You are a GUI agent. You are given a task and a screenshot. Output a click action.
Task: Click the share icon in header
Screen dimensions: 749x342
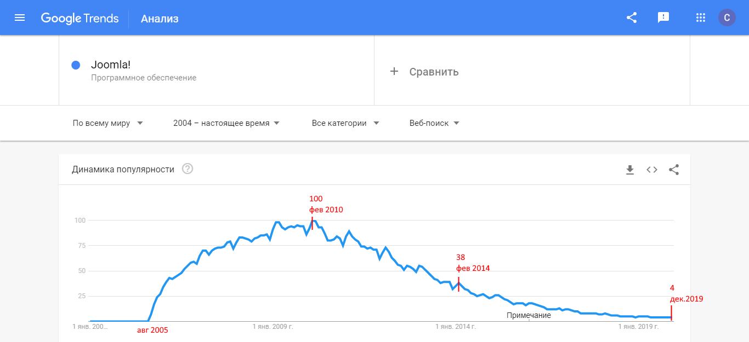pos(632,18)
